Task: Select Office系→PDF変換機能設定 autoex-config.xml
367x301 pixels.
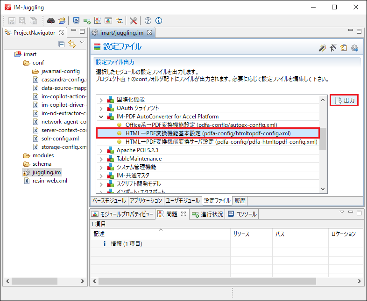Action: click(x=201, y=125)
